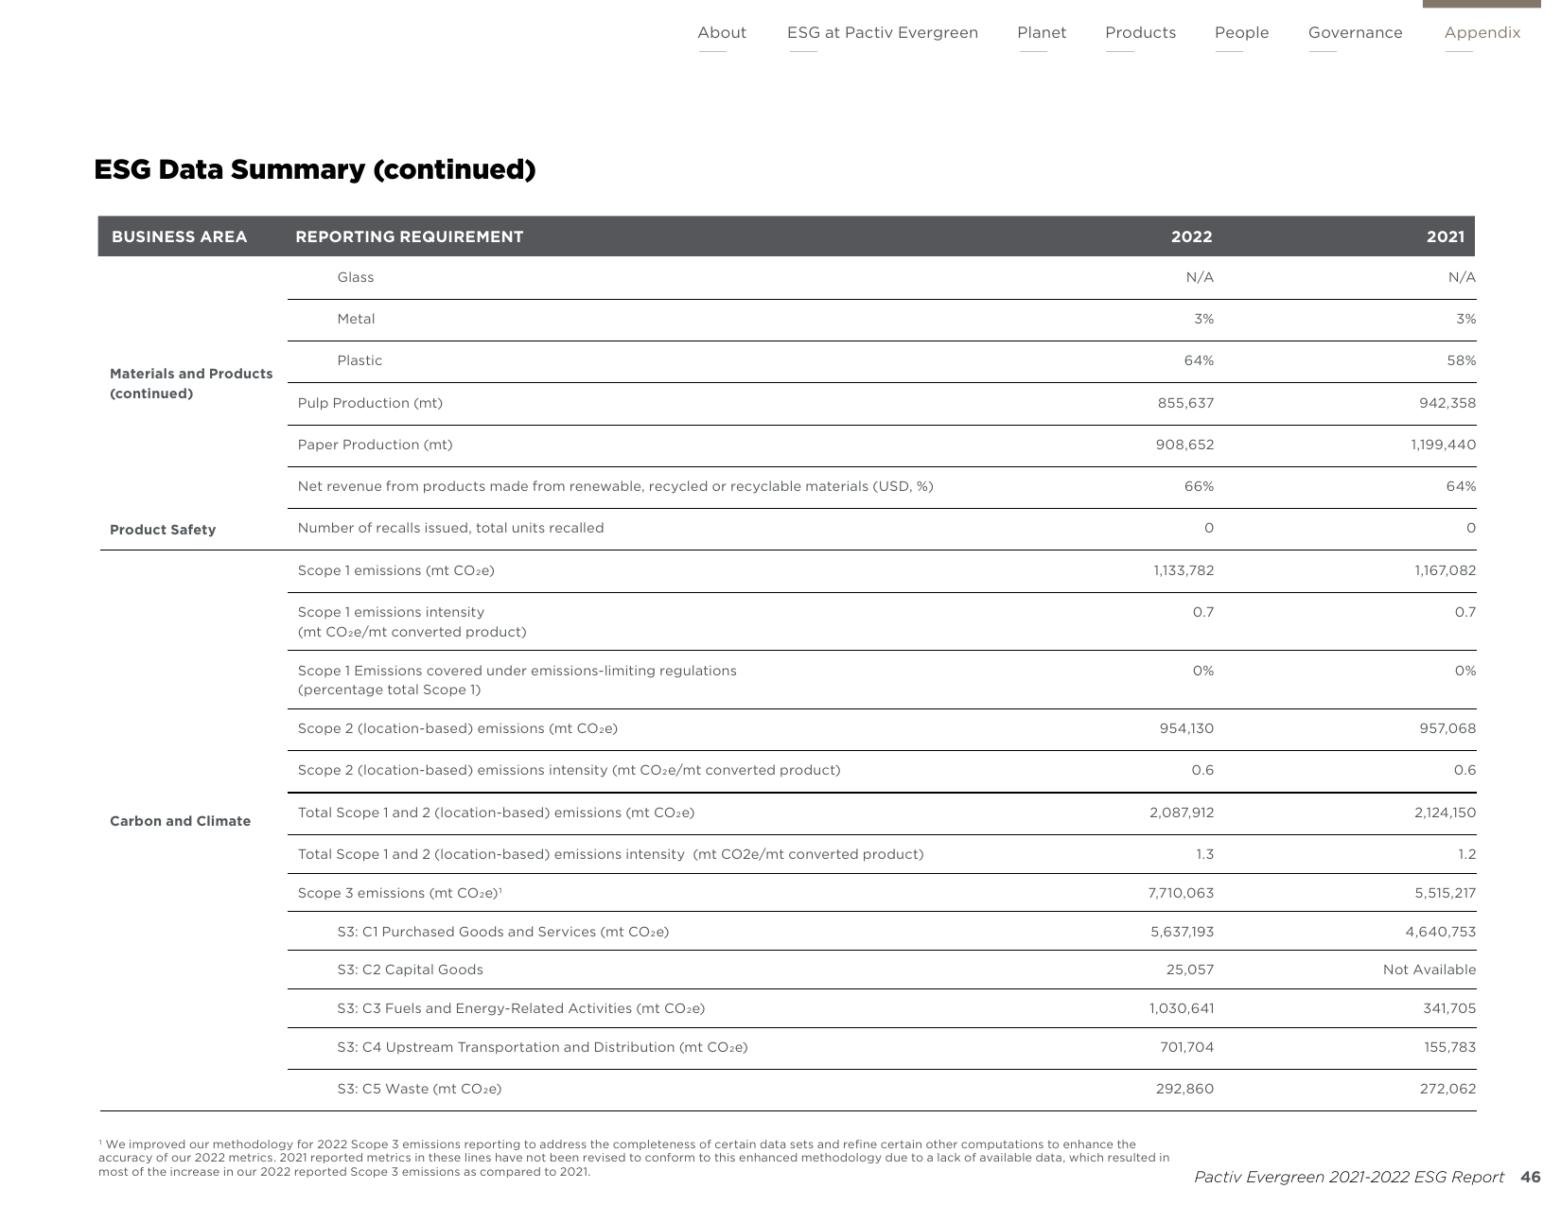Click the Scope 2 emissions value 954,130
Image resolution: width=1561 pixels, height=1206 pixels.
(x=1186, y=728)
